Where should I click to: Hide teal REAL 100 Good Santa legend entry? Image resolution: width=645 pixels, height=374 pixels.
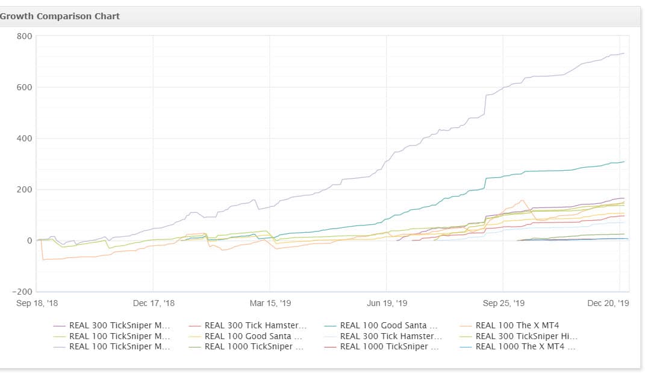[388, 326]
